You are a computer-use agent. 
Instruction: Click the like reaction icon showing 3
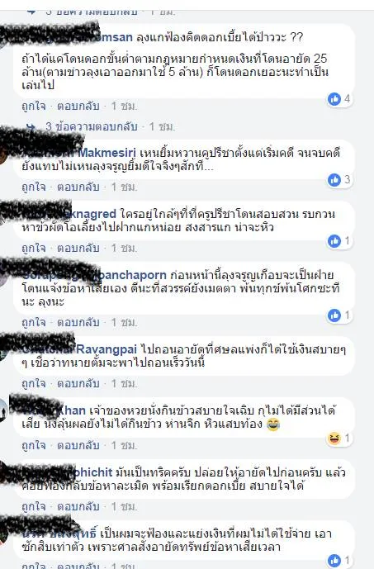click(334, 180)
